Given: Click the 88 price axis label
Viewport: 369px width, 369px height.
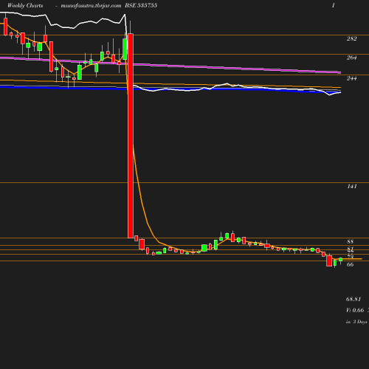Looking at the screenshot, I should tap(350, 241).
